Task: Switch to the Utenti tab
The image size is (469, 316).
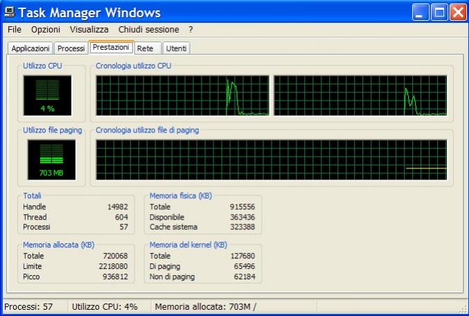Action: (x=176, y=49)
